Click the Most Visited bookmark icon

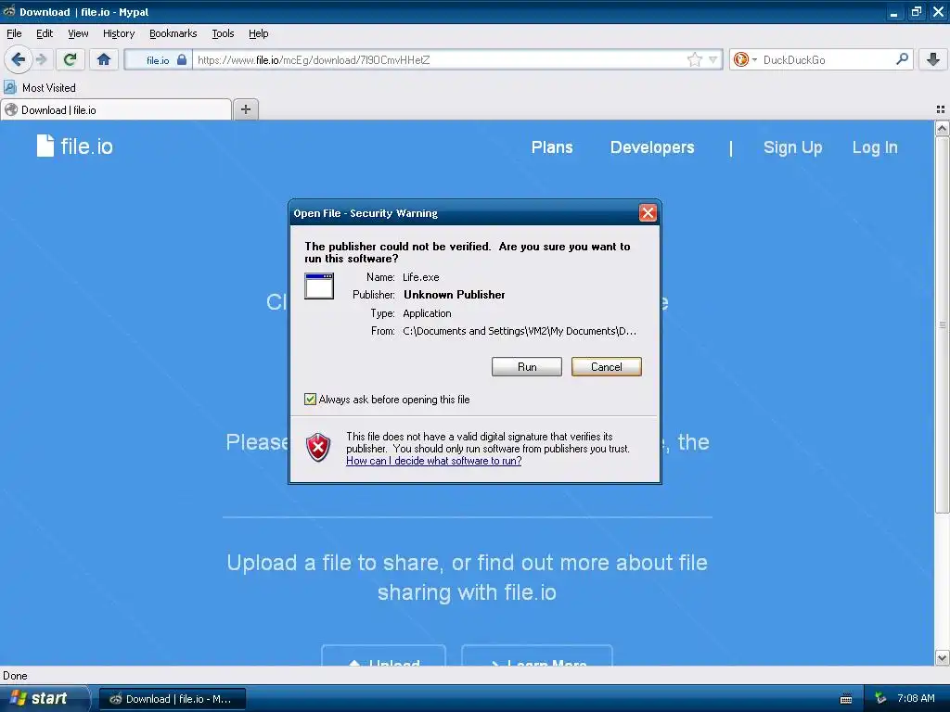(x=10, y=87)
